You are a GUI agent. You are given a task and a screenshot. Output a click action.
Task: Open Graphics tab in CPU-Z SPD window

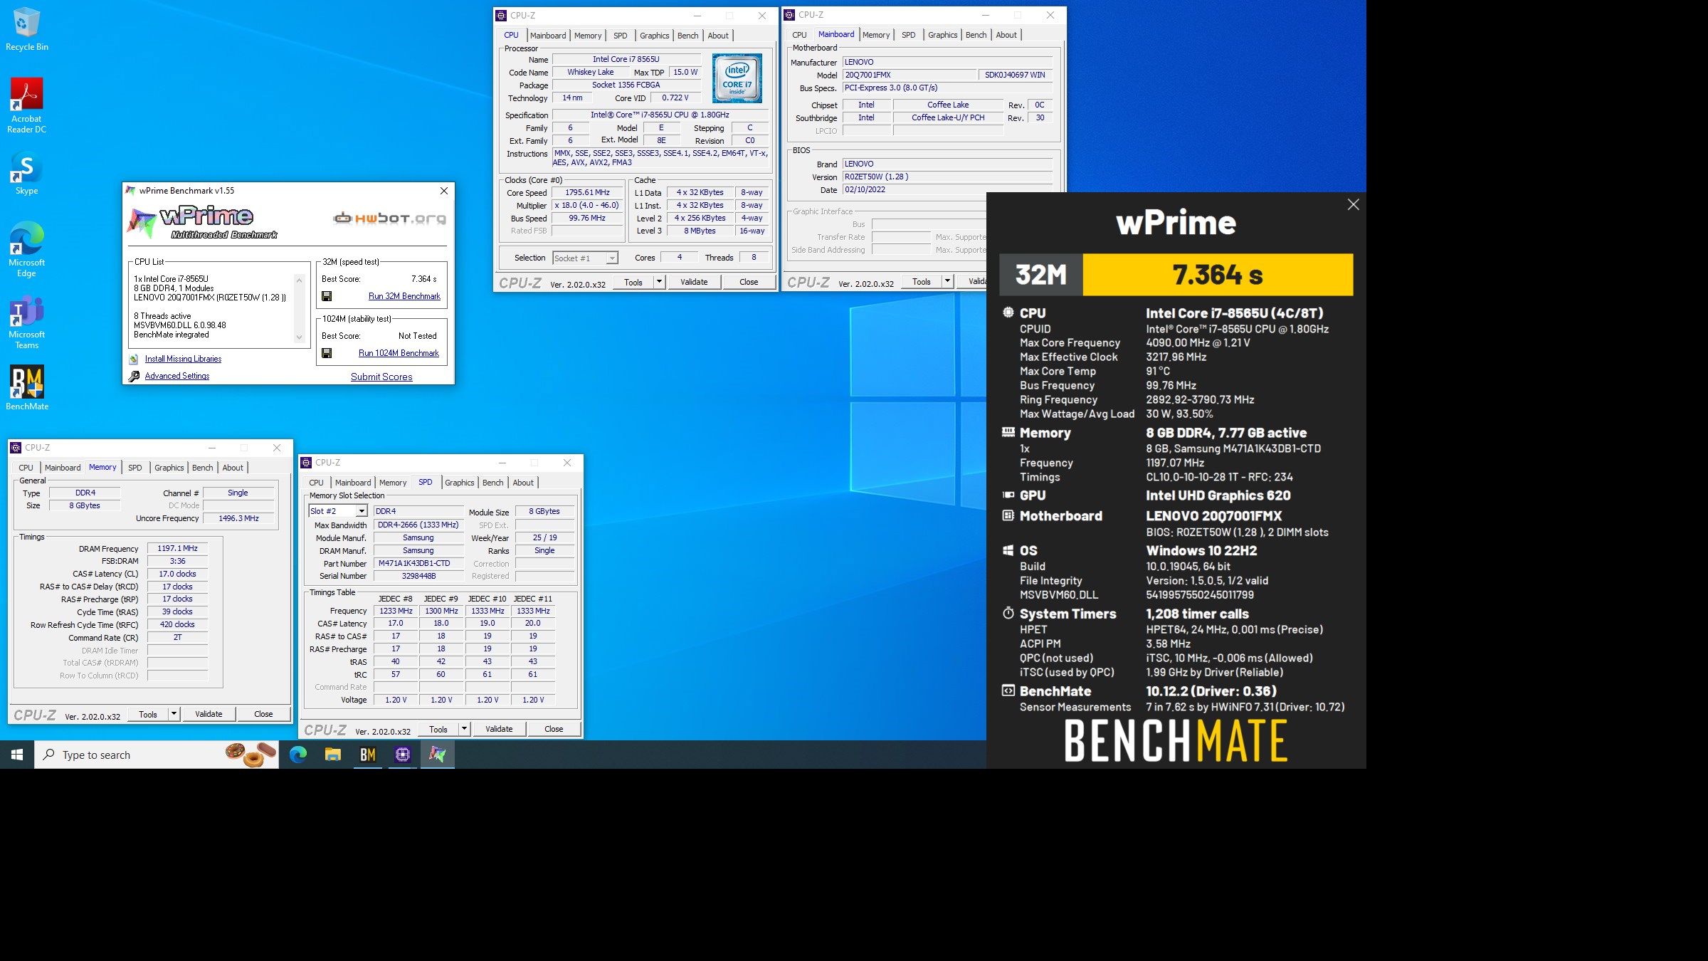[x=459, y=483]
